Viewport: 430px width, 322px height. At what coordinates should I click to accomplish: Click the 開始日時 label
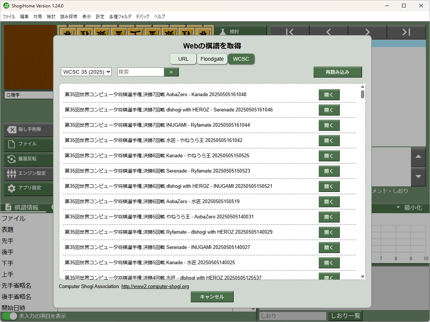point(13,308)
